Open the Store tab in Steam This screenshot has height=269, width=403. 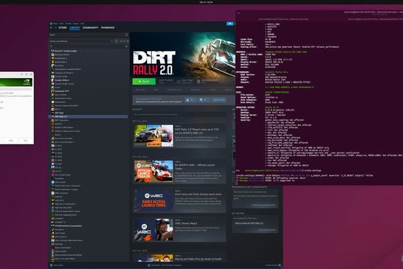point(62,28)
